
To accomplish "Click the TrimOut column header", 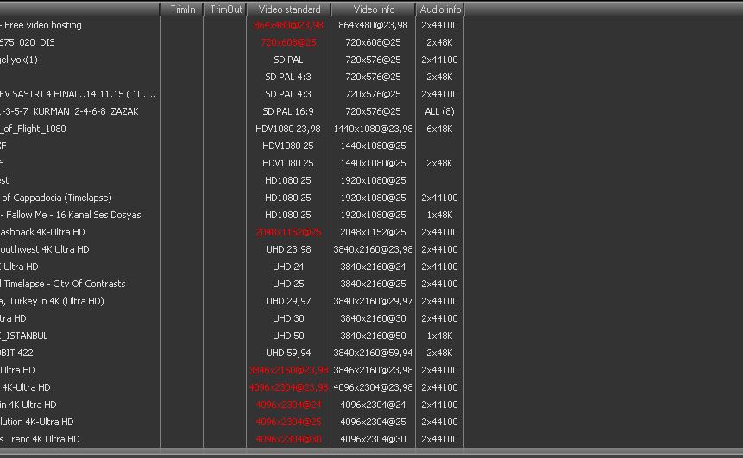I will 225,9.
